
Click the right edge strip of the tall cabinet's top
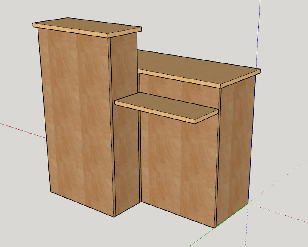125,32
